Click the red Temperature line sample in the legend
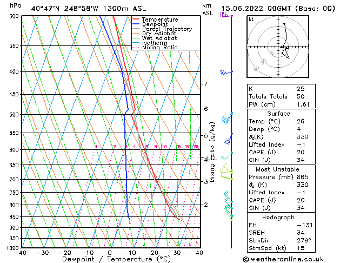Image resolution: width=340 pixels, height=263 pixels. point(136,19)
